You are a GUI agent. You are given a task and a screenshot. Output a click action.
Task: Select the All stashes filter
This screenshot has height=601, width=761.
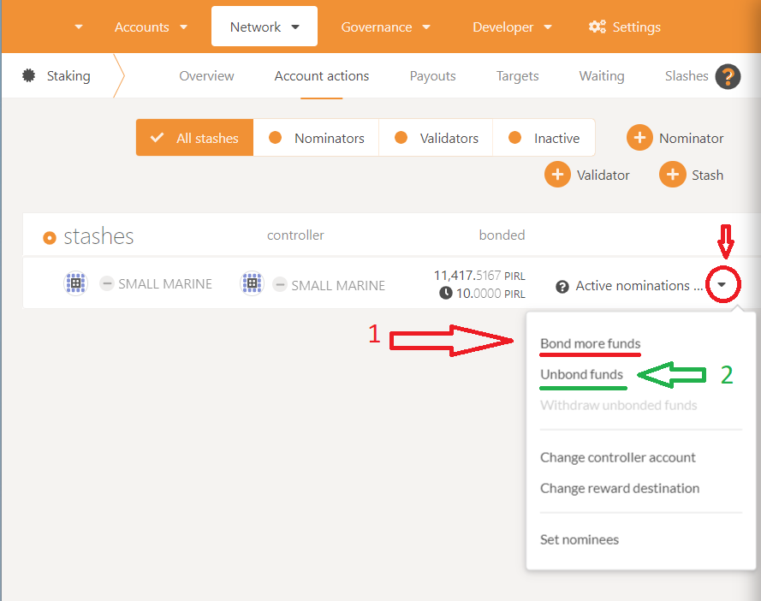[x=195, y=138]
